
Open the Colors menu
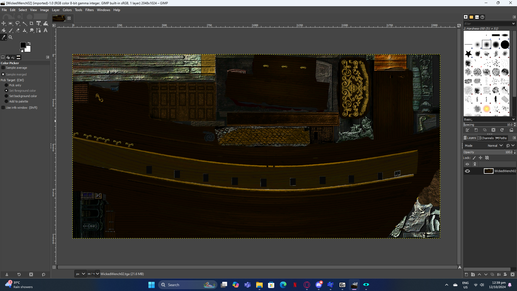[67, 10]
